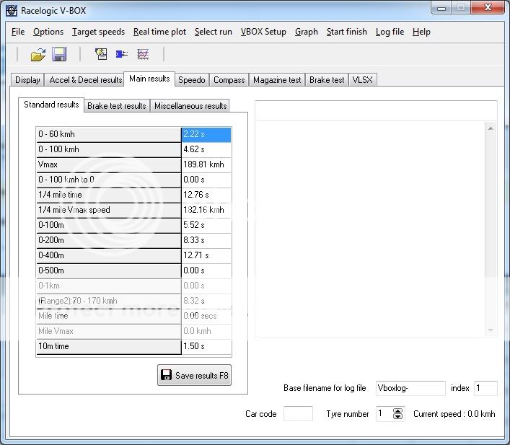The width and height of the screenshot is (510, 445).
Task: Click the blue VBOX connection toolbar icon
Action: coord(122,53)
